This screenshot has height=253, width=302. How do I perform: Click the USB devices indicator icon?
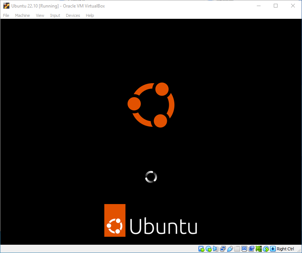point(230,249)
